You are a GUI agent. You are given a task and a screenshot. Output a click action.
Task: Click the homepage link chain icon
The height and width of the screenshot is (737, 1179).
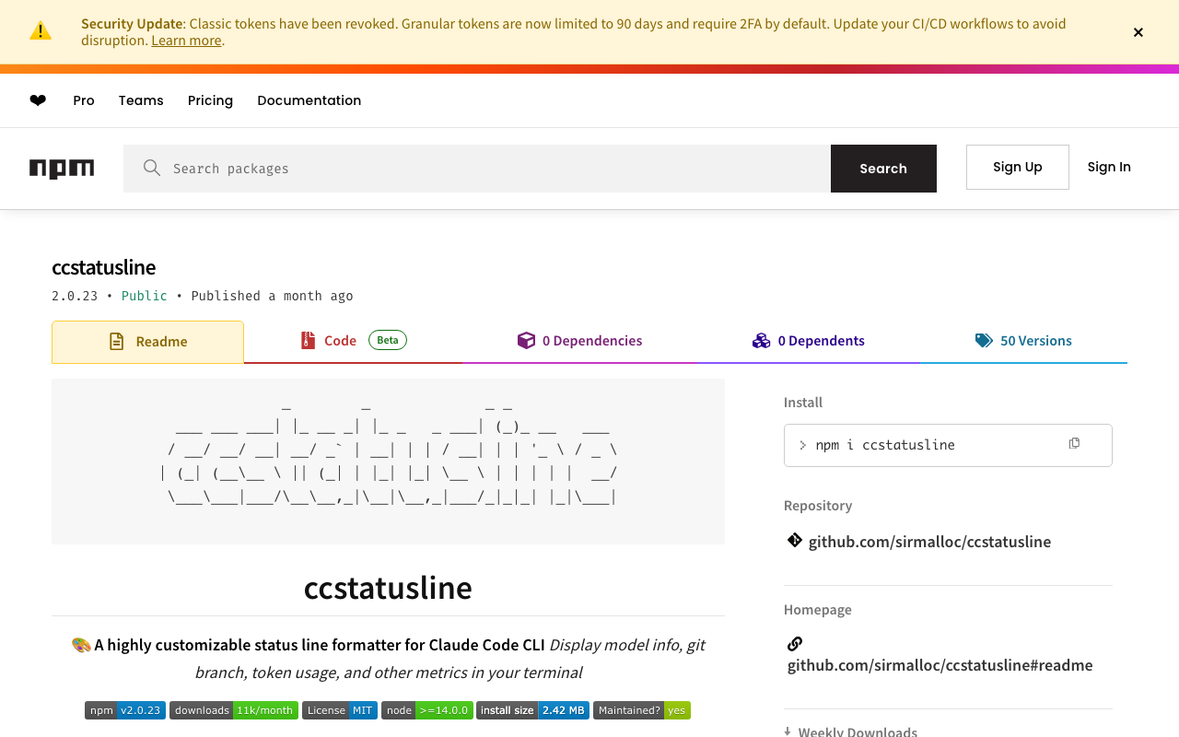pos(795,643)
